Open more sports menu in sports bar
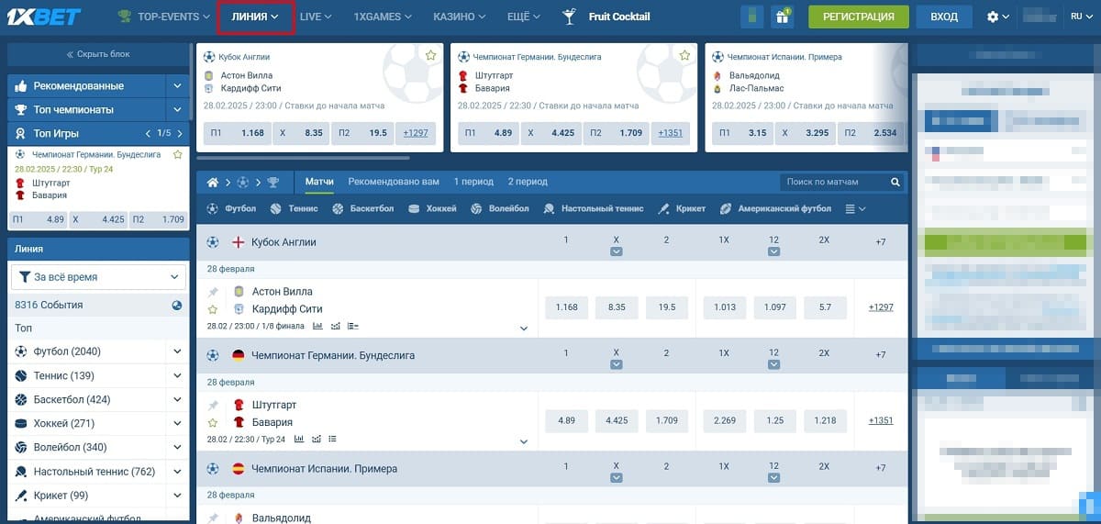This screenshot has width=1101, height=524. 855,209
